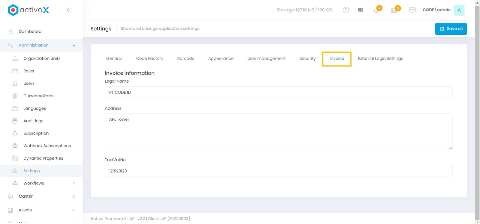This screenshot has height=224, width=480.
Task: Collapse sidebar with double chevron icon
Action: [69, 10]
